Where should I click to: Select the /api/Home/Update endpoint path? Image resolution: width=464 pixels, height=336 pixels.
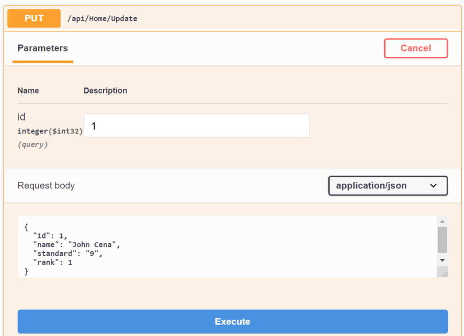103,19
